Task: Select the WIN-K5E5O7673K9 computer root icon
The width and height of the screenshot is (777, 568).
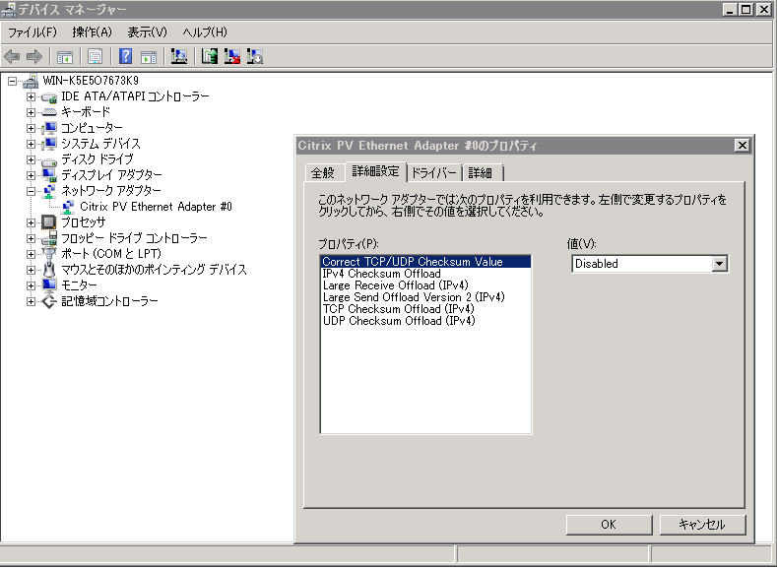Action: pyautogui.click(x=31, y=81)
